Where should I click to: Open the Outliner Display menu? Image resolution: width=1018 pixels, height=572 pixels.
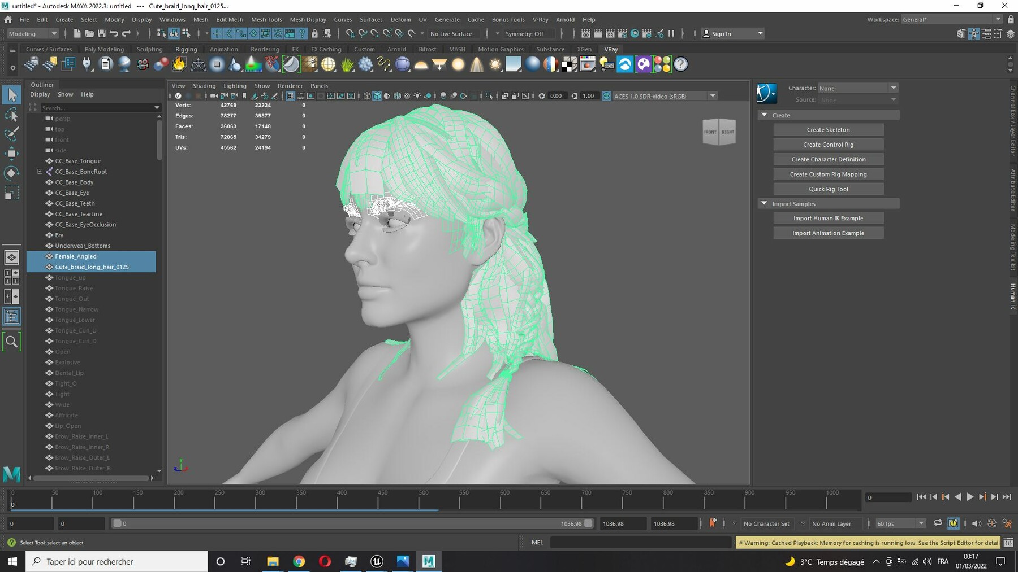coord(40,94)
